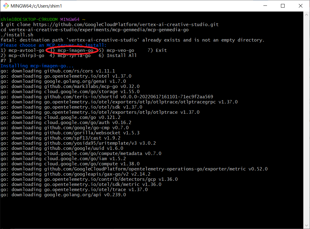
Task: Click the github.com/rs/cors download line
Action: point(58,71)
